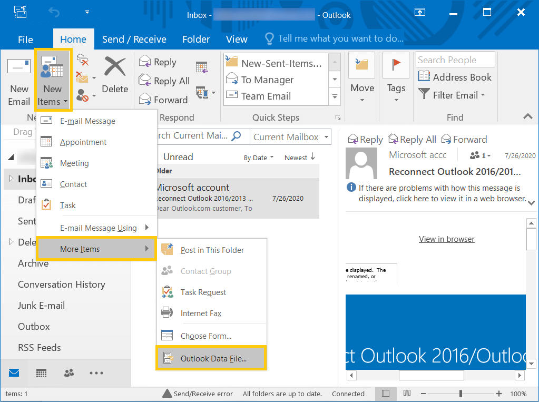Delete the selected message
Image resolution: width=539 pixels, height=402 pixels.
coord(115,76)
